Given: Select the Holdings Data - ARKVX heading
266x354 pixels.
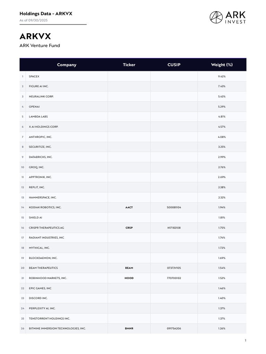Looking at the screenshot, I should click(46, 13).
